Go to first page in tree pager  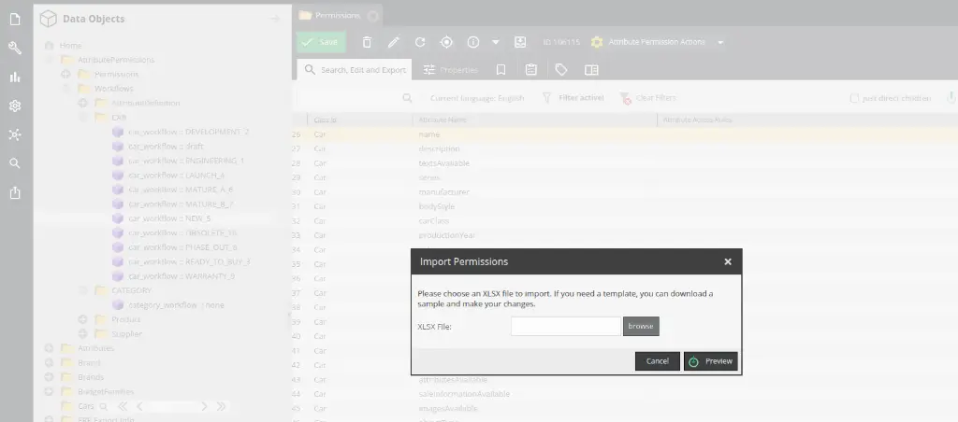tap(123, 406)
